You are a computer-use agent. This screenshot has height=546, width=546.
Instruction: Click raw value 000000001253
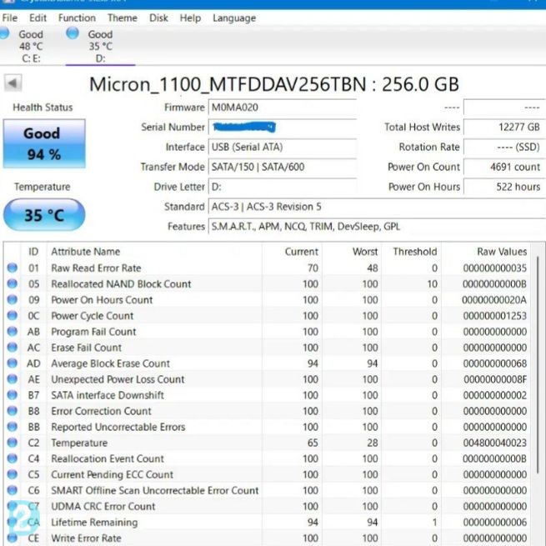pos(495,316)
